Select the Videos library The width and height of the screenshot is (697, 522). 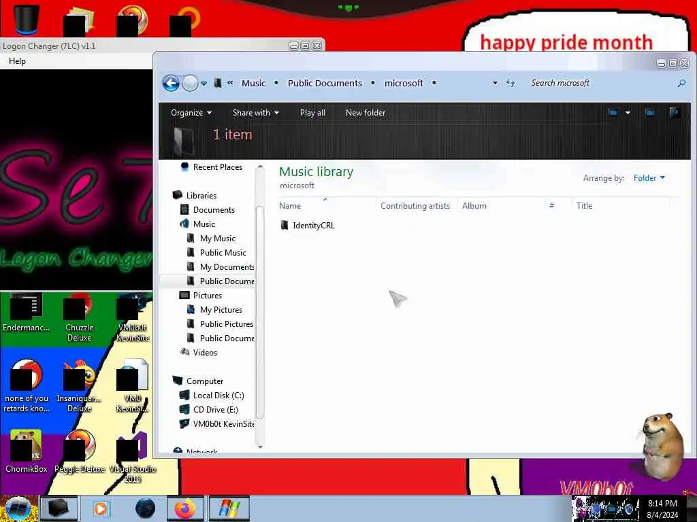click(x=198, y=353)
